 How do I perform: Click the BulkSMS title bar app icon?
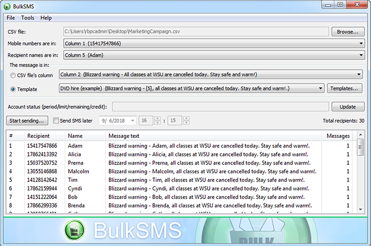(x=7, y=6)
